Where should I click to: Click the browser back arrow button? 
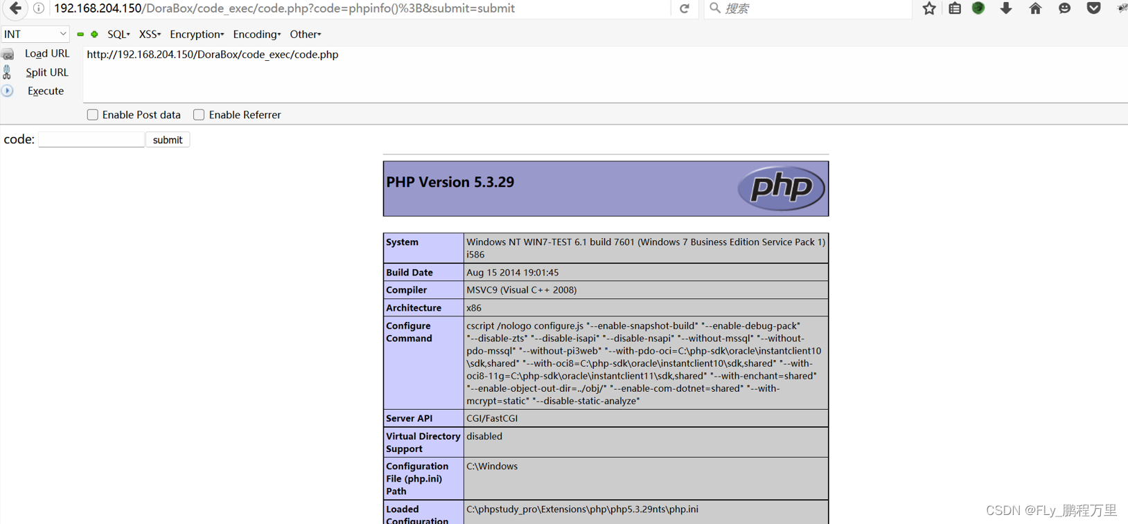coord(15,8)
